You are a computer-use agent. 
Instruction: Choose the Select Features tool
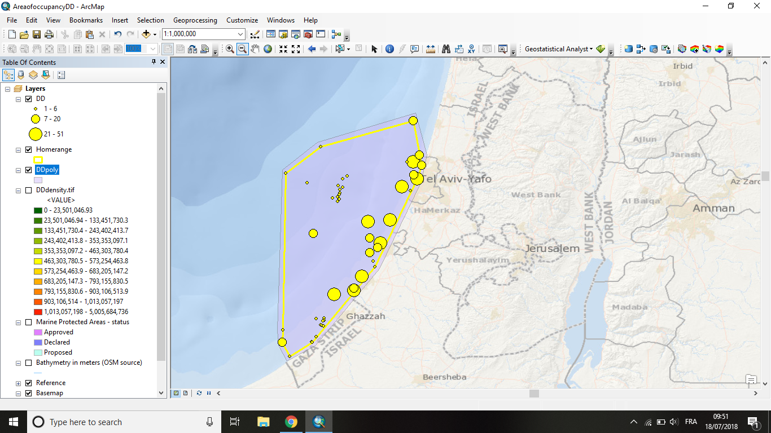[340, 49]
